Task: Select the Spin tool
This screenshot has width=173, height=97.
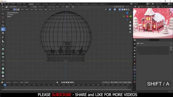Action: [x=3, y=72]
